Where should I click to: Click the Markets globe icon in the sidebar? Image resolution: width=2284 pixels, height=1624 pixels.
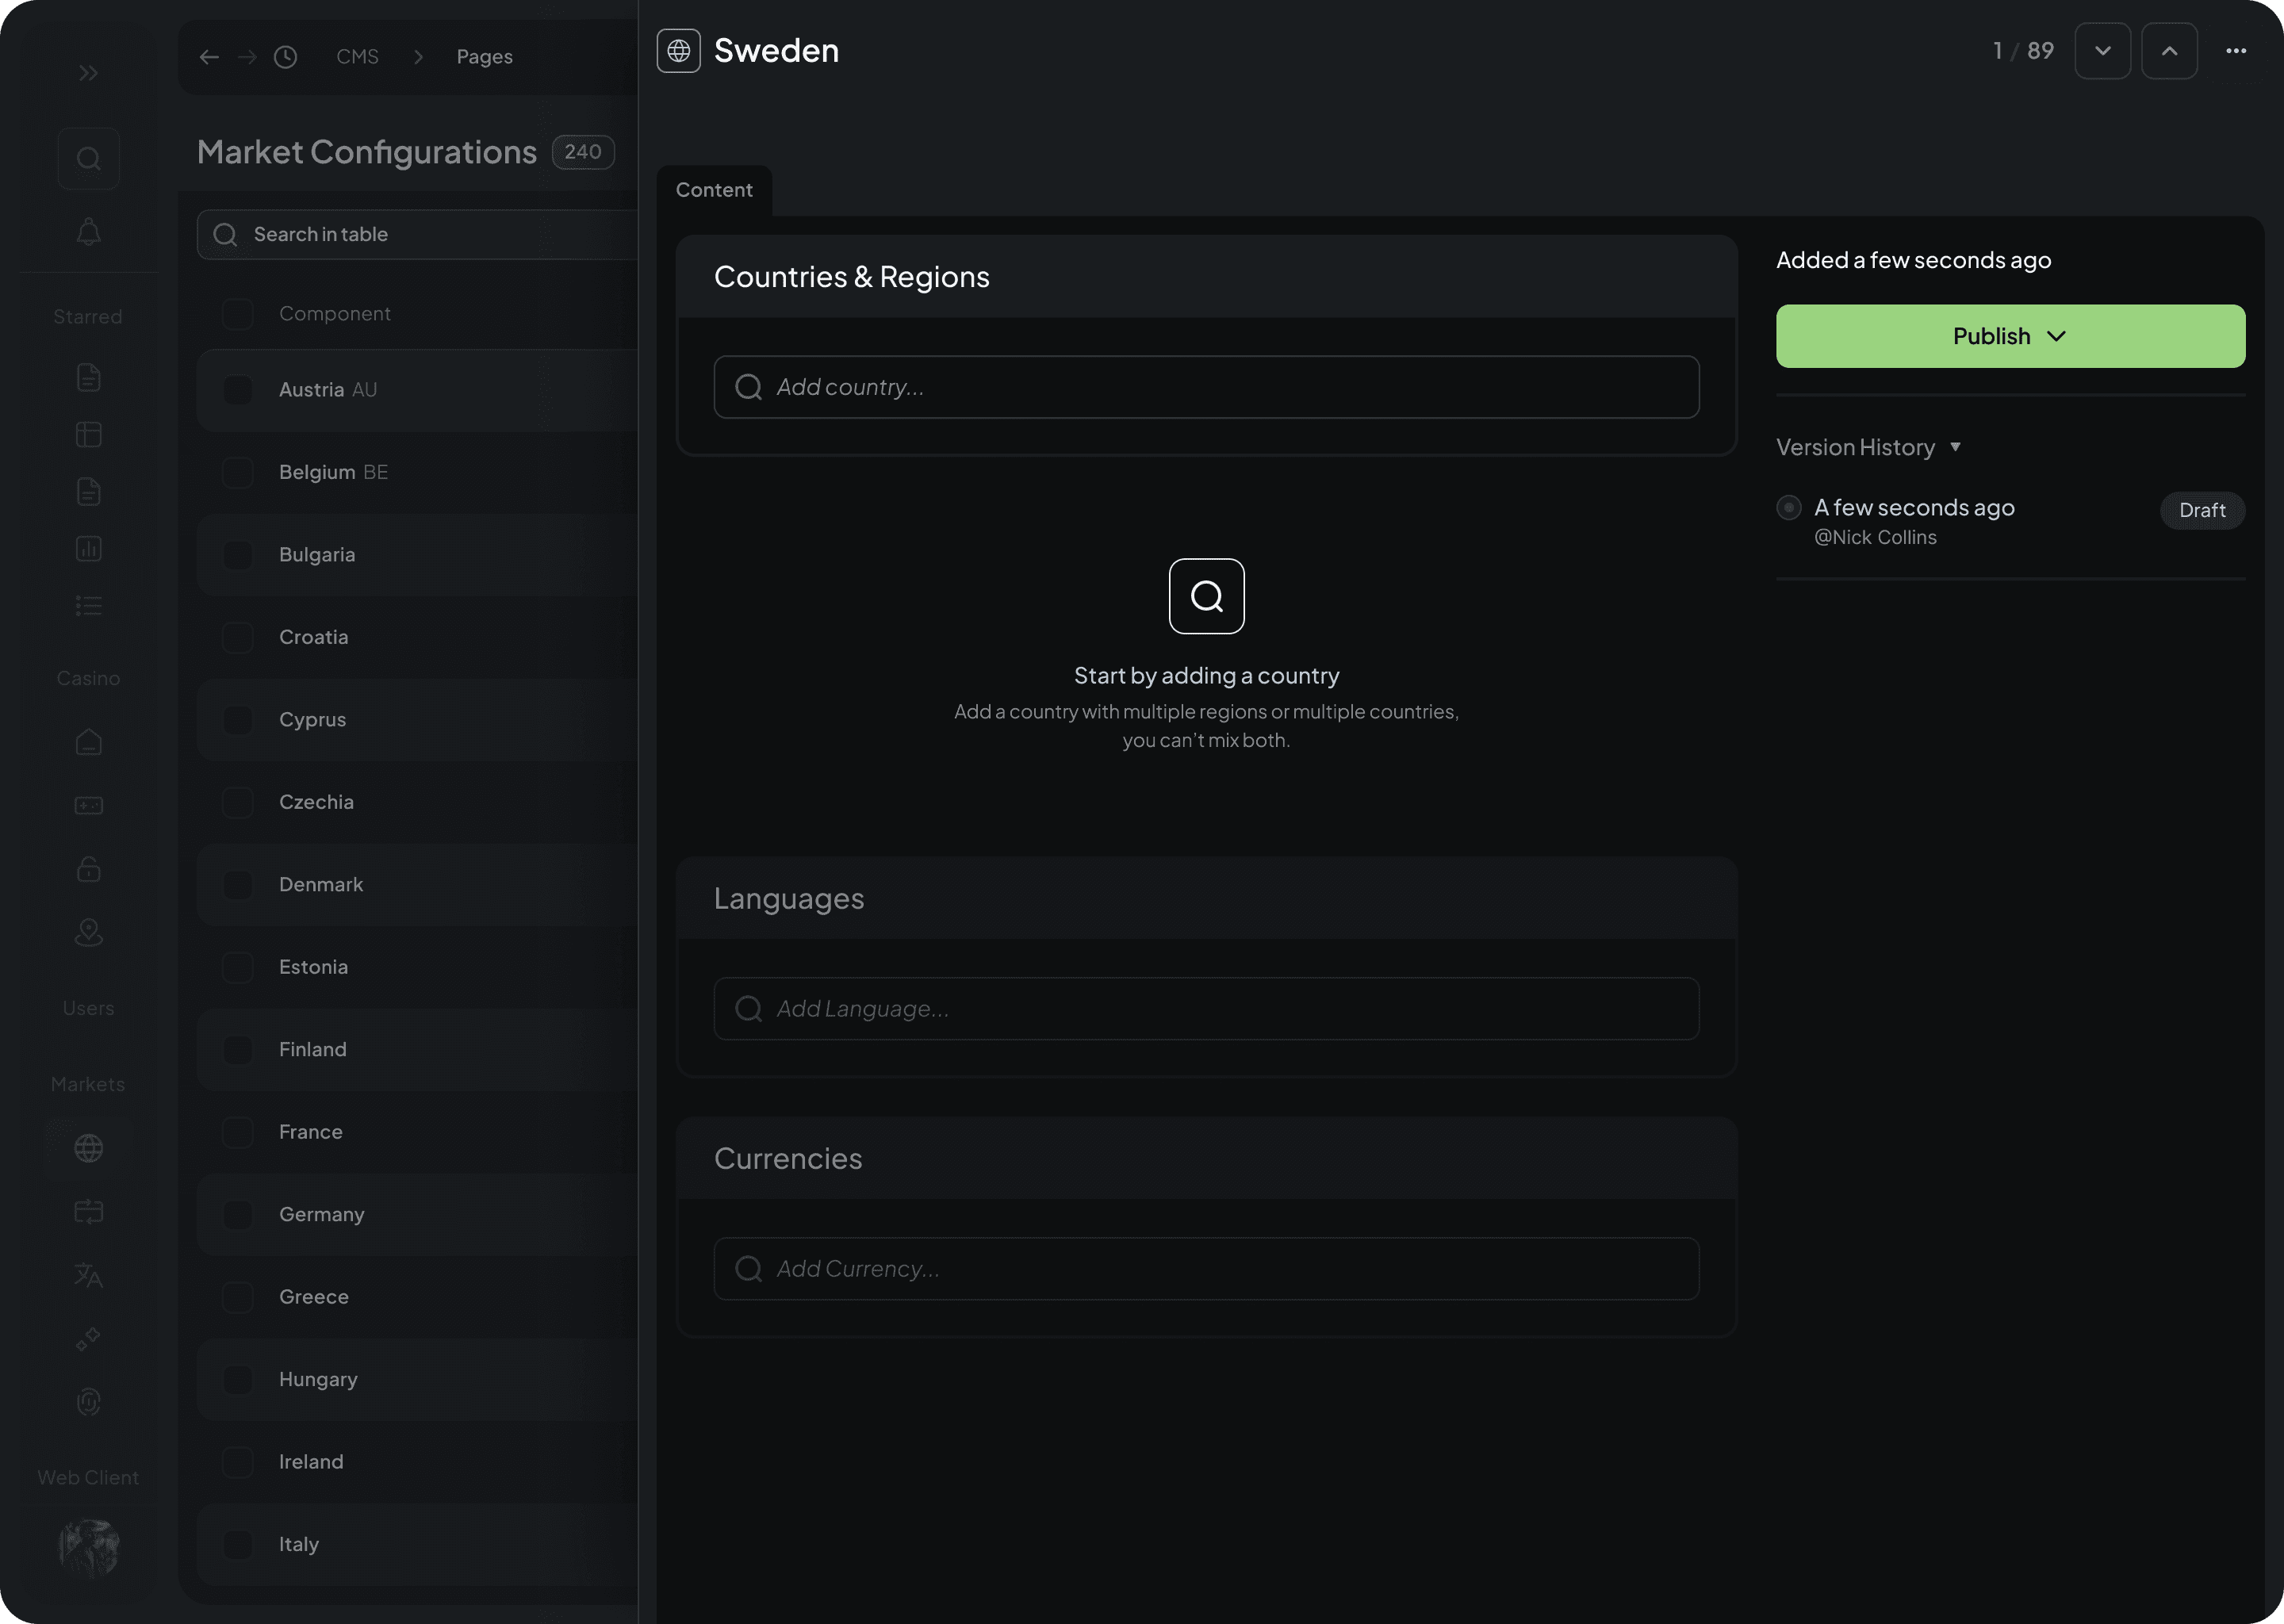click(89, 1148)
